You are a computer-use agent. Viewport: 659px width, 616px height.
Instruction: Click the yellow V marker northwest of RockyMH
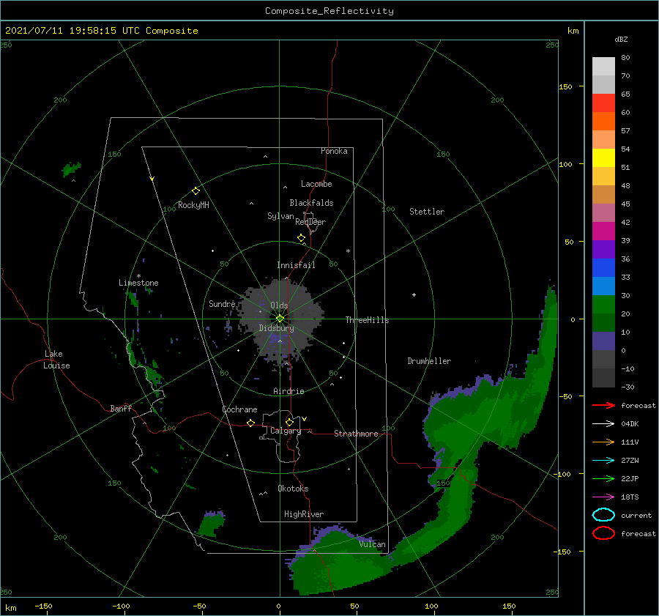tap(152, 179)
